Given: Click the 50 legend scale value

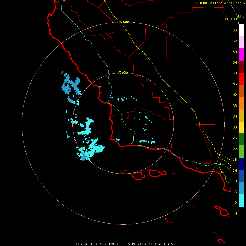Looking at the screenshot, I should click(x=235, y=73).
